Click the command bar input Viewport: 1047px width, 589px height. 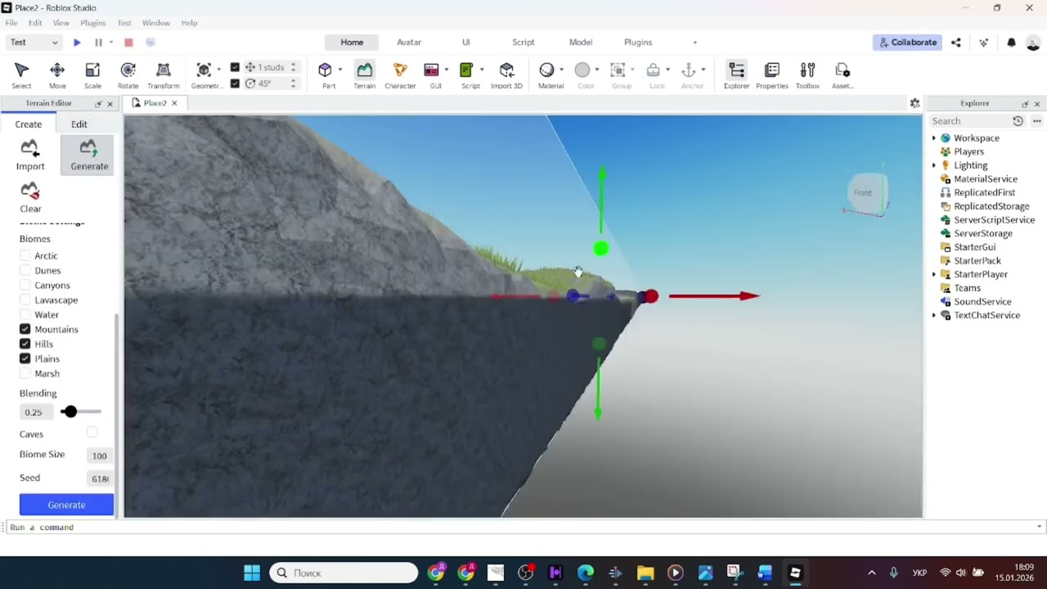point(520,527)
